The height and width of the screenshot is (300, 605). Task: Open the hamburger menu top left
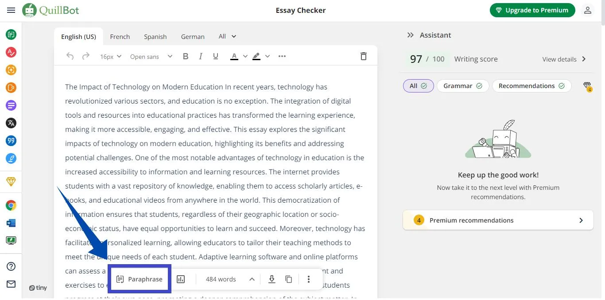click(11, 10)
